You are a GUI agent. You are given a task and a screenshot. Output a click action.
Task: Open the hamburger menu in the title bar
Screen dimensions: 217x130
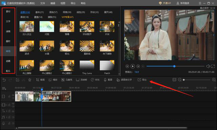coord(200,3)
